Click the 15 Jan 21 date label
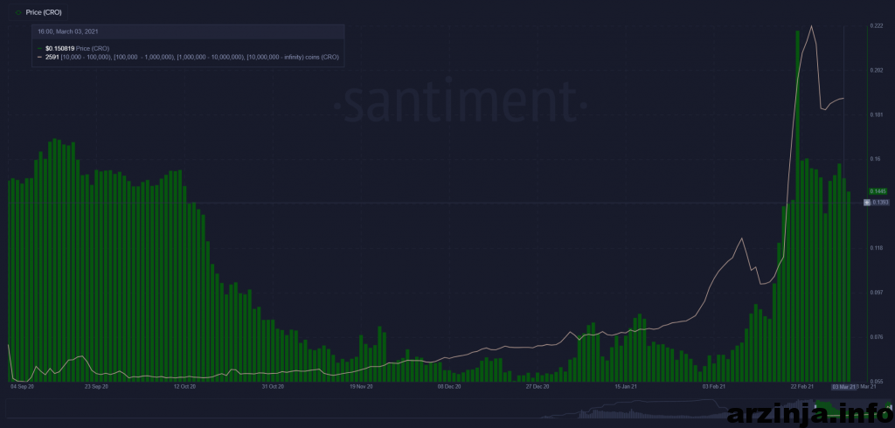The width and height of the screenshot is (895, 428). point(626,385)
